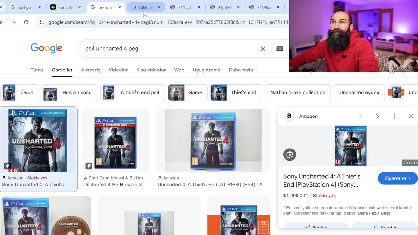Open the Kısa videolar tab
This screenshot has width=418, height=235.
coord(151,70)
